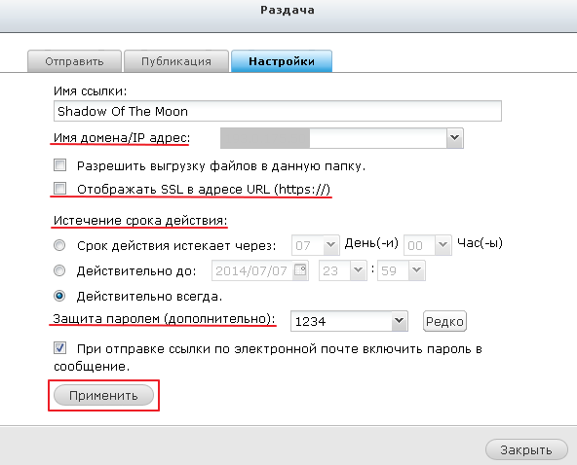Image resolution: width=577 pixels, height=465 pixels.
Task: Enable file upload to this folder checkbox
Action: tap(60, 165)
